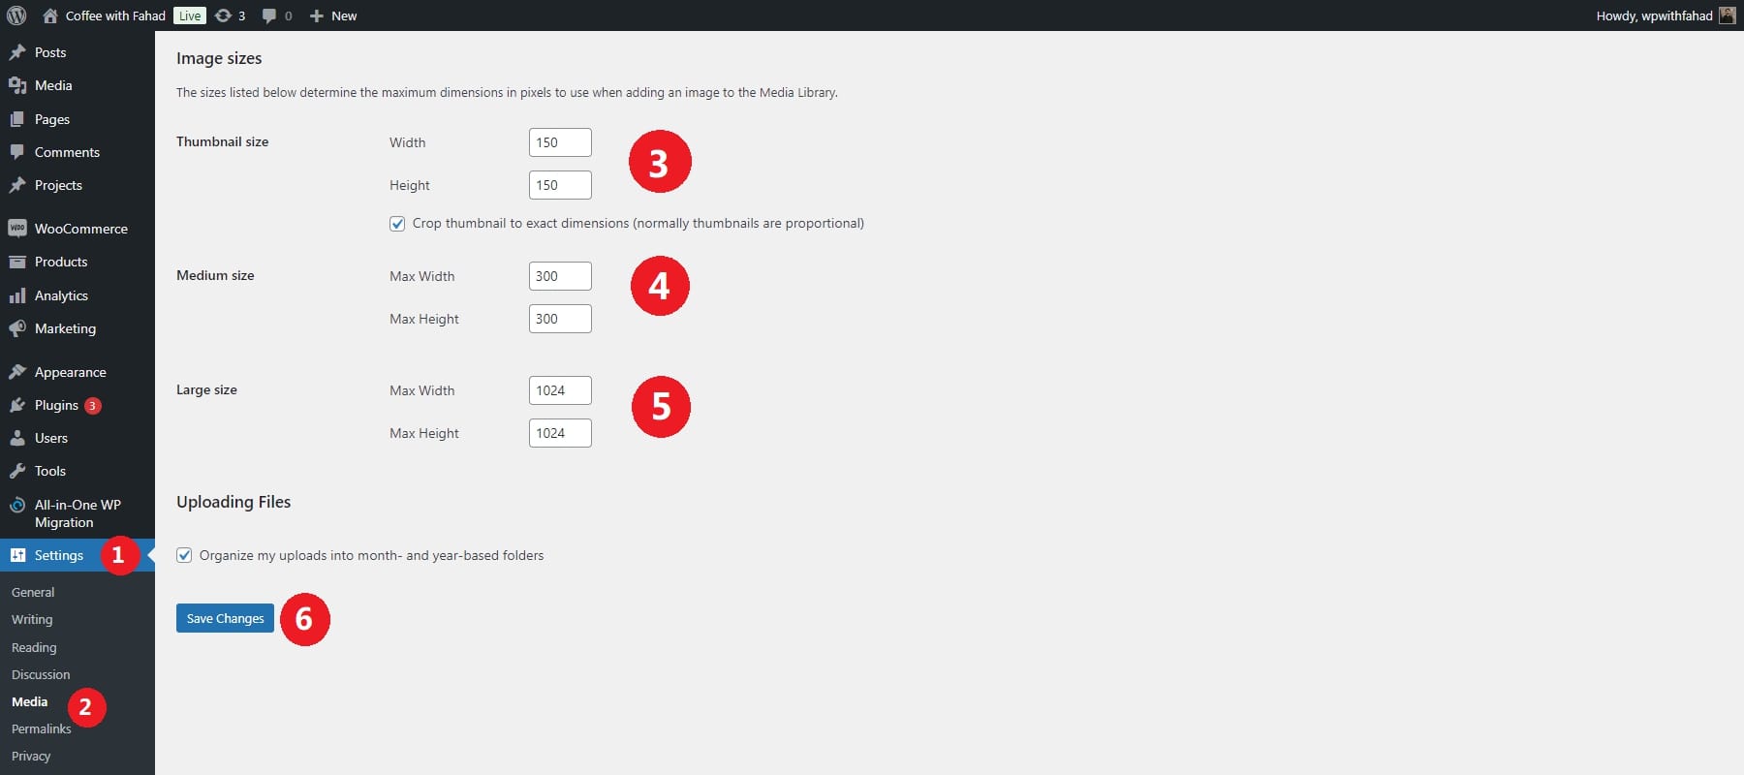Click the Thumbnail size Width field
Image resolution: width=1744 pixels, height=775 pixels.
(560, 142)
